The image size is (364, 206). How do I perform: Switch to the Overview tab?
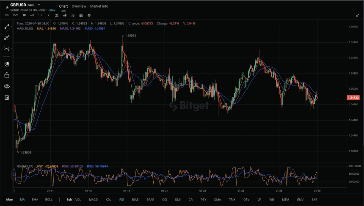79,6
